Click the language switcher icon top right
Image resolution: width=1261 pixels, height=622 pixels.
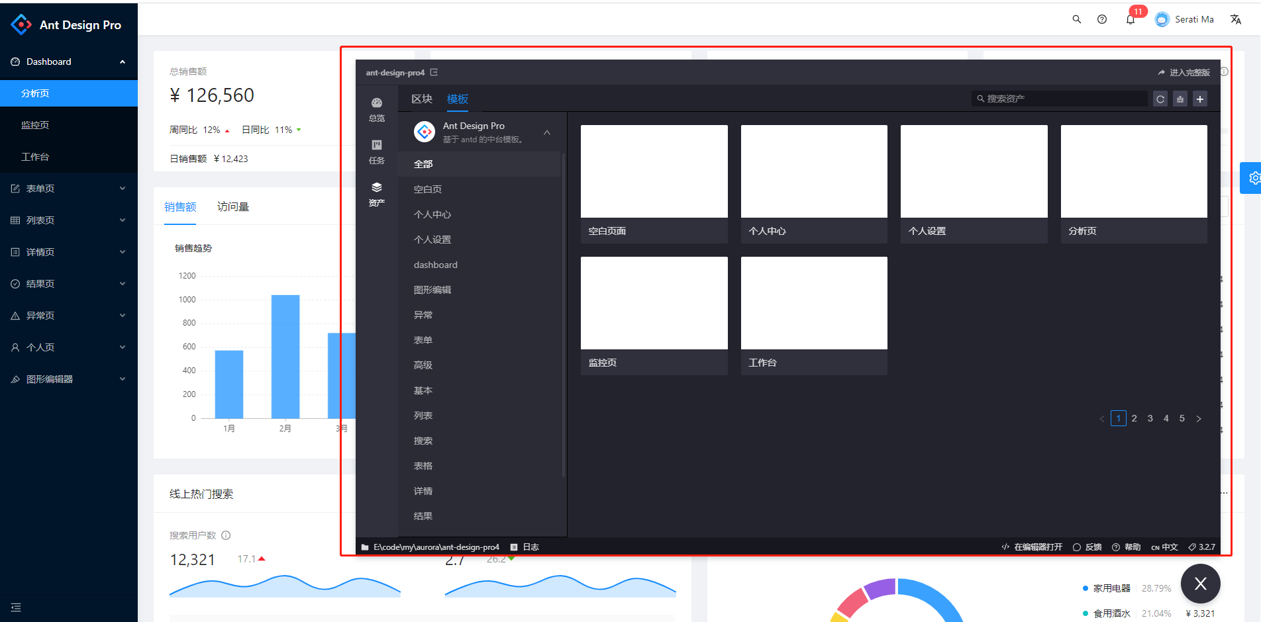[x=1236, y=19]
